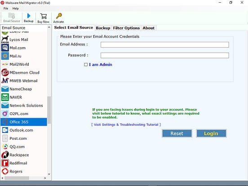Select Rackspace label in list
The height and width of the screenshot is (186, 248).
(x=19, y=155)
